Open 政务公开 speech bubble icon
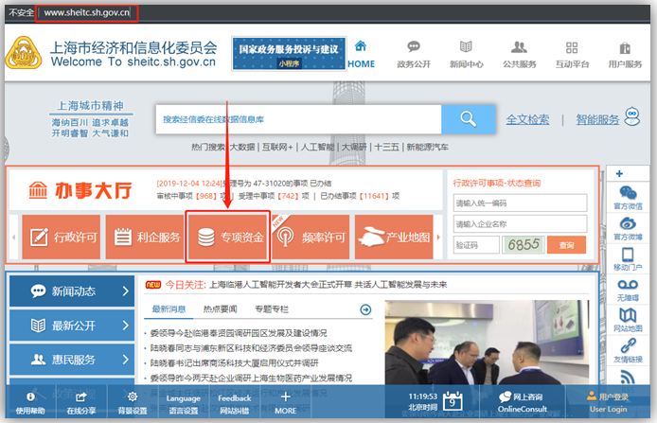The height and width of the screenshot is (423, 657). coord(414,46)
